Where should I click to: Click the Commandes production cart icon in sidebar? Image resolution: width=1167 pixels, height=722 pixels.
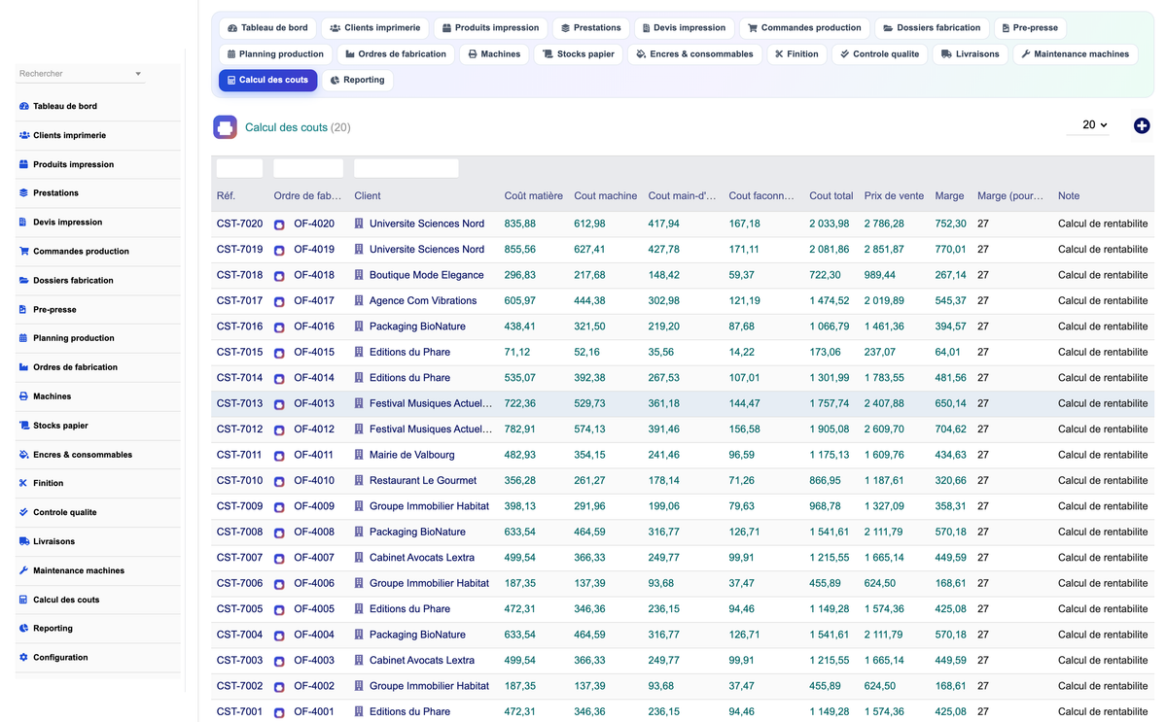[x=24, y=251]
